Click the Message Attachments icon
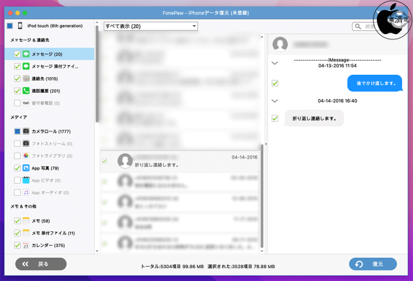 point(26,66)
